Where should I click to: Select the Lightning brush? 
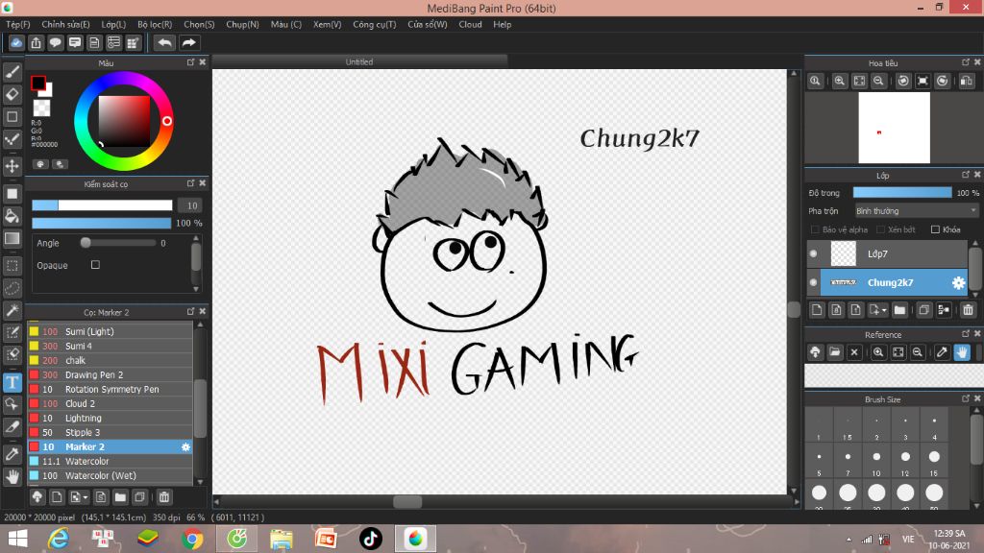[x=111, y=418]
